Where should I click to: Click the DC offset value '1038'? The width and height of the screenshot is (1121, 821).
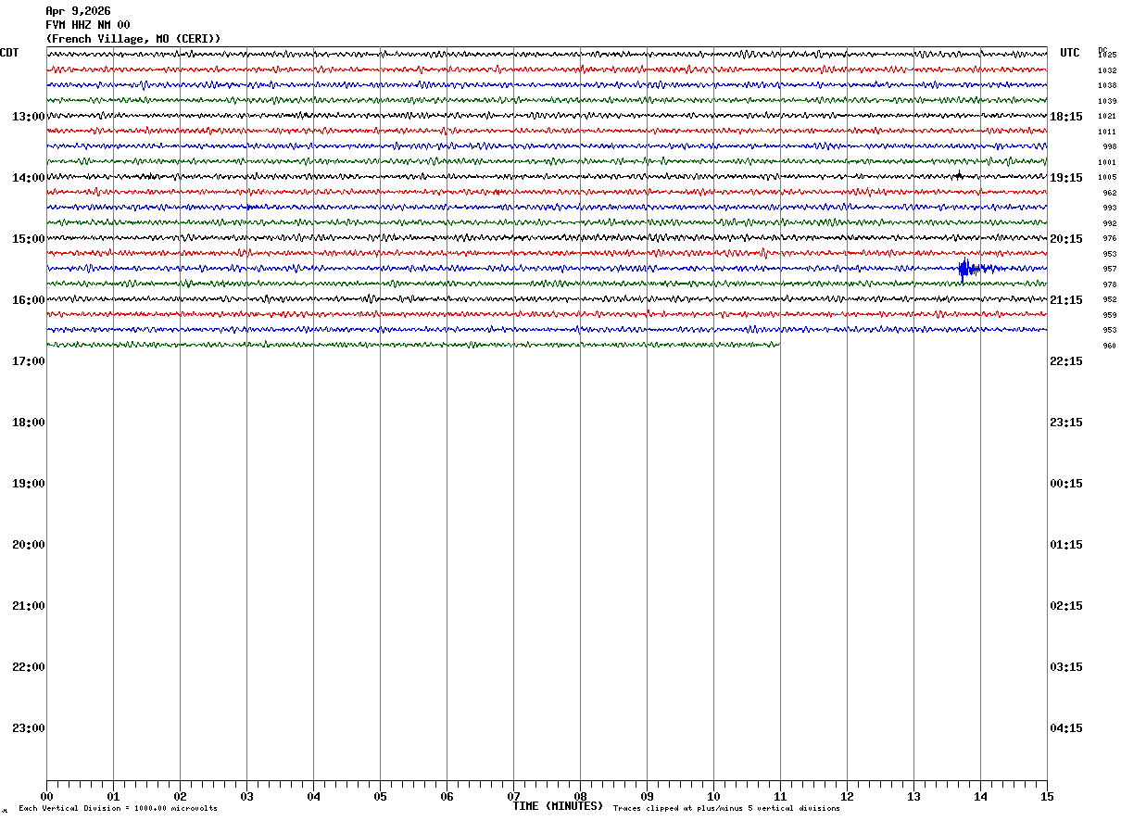click(1107, 85)
